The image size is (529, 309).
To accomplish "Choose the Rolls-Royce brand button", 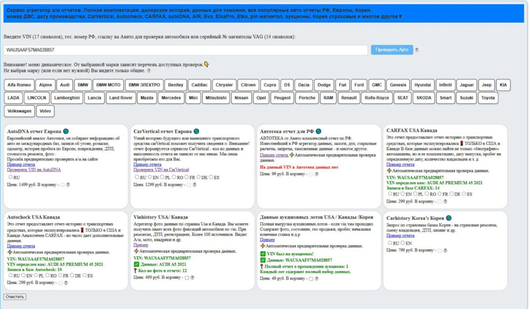I will (377, 98).
